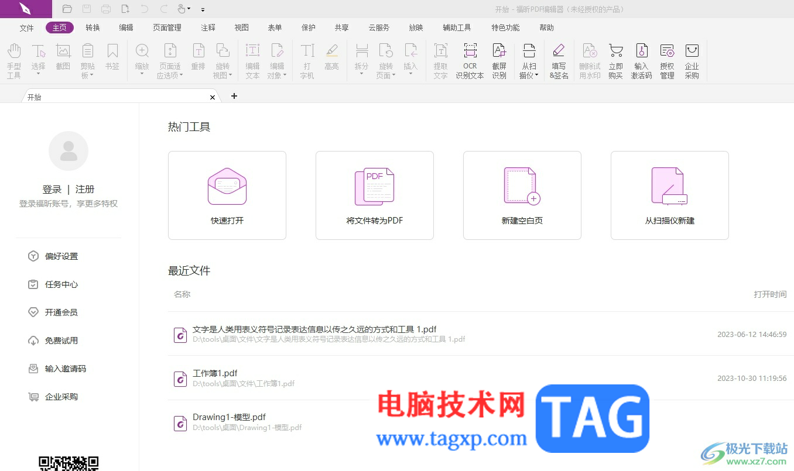794x471 pixels.
Task: Open the Page Management (页面管理) tab
Action: (167, 27)
